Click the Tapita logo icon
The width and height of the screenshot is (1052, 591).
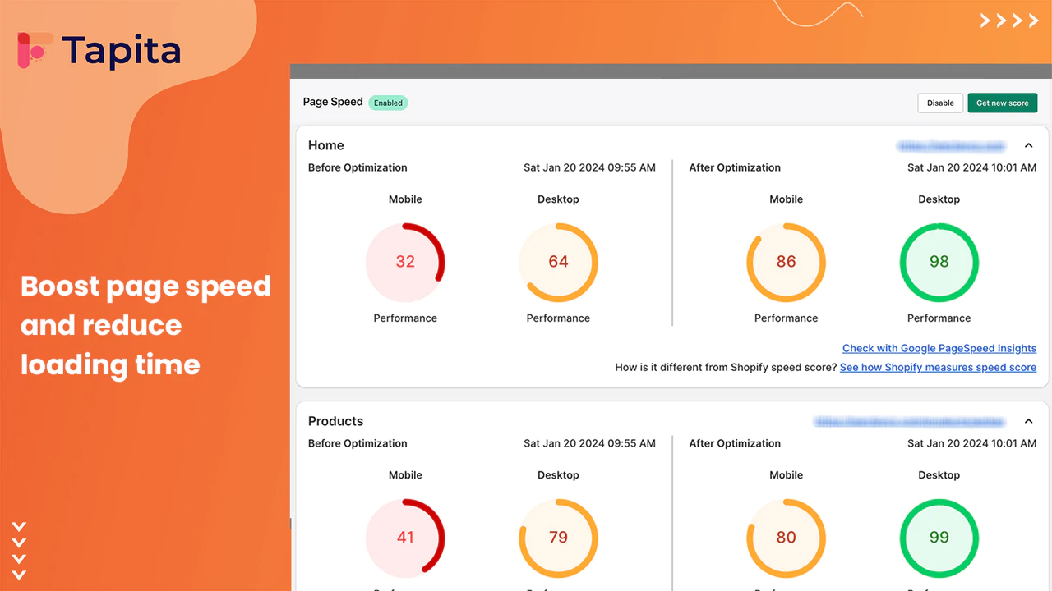pos(35,51)
